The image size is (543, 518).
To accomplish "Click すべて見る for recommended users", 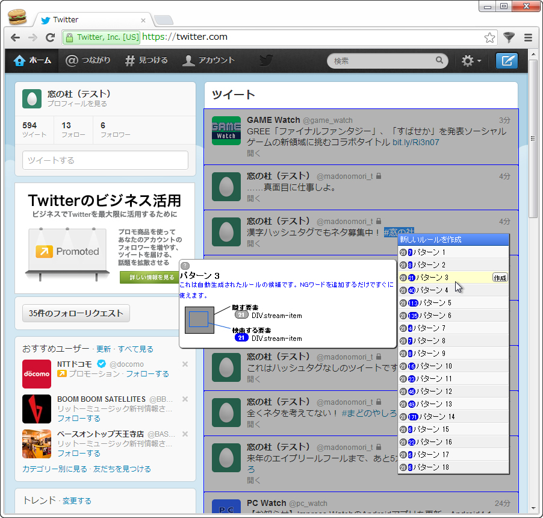I will (x=135, y=349).
